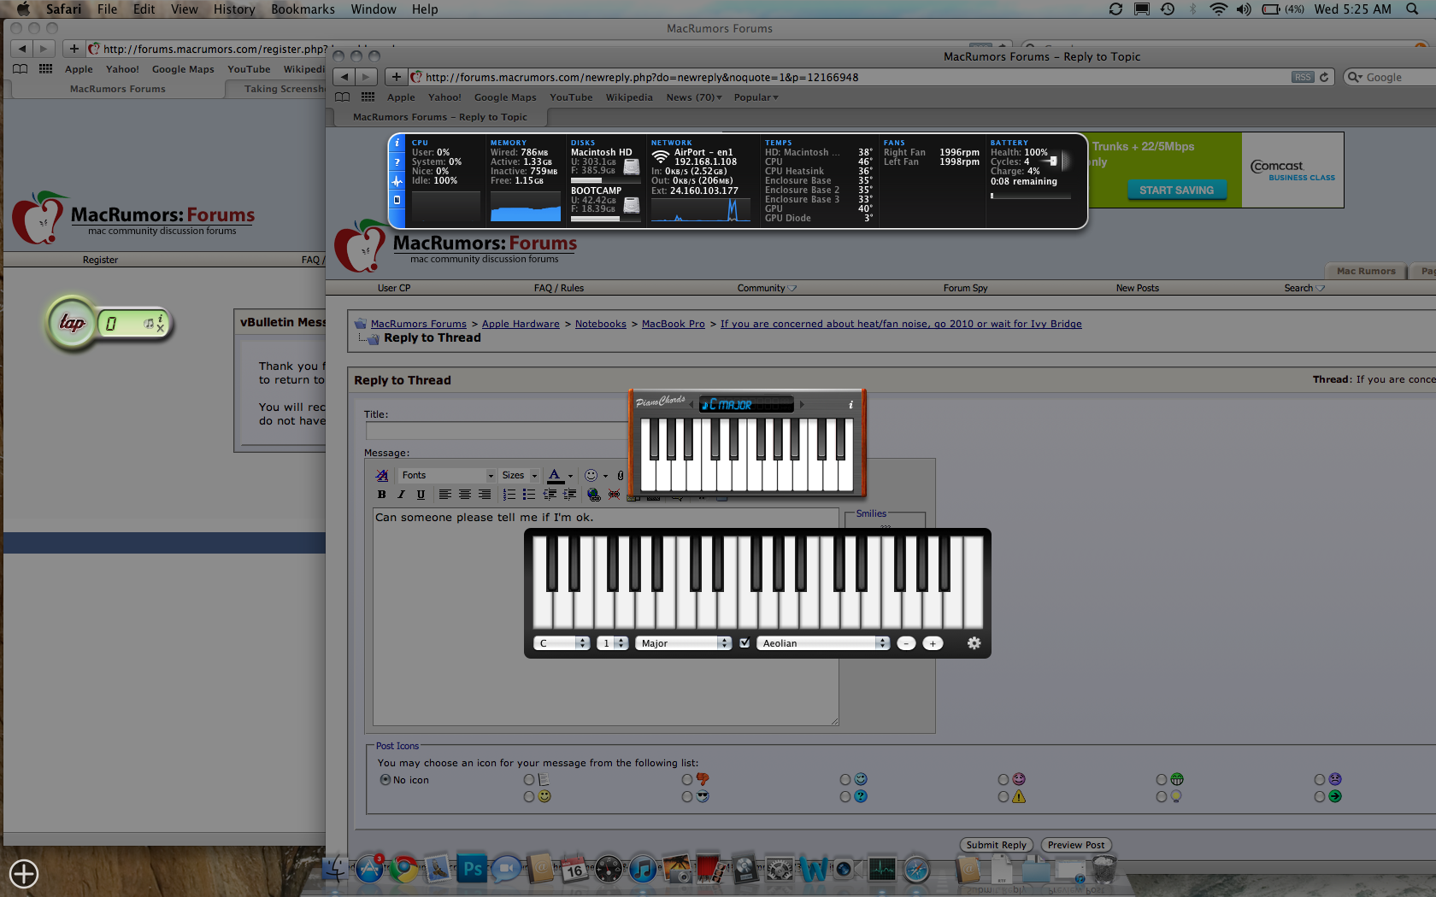Insert an ordered numbered list
This screenshot has height=897, width=1436.
pos(509,495)
